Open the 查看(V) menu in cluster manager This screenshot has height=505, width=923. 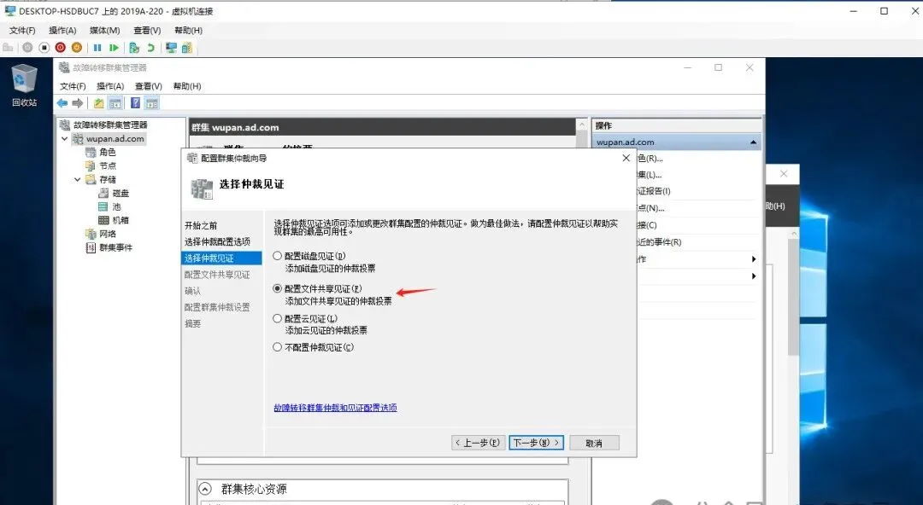[147, 86]
